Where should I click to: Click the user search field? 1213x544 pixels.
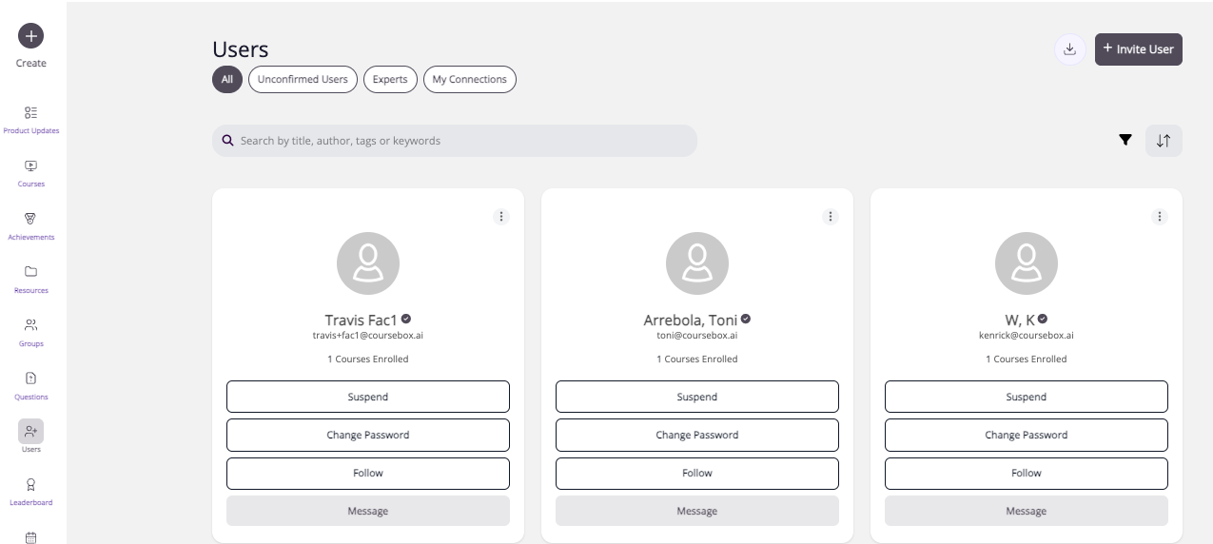[455, 141]
